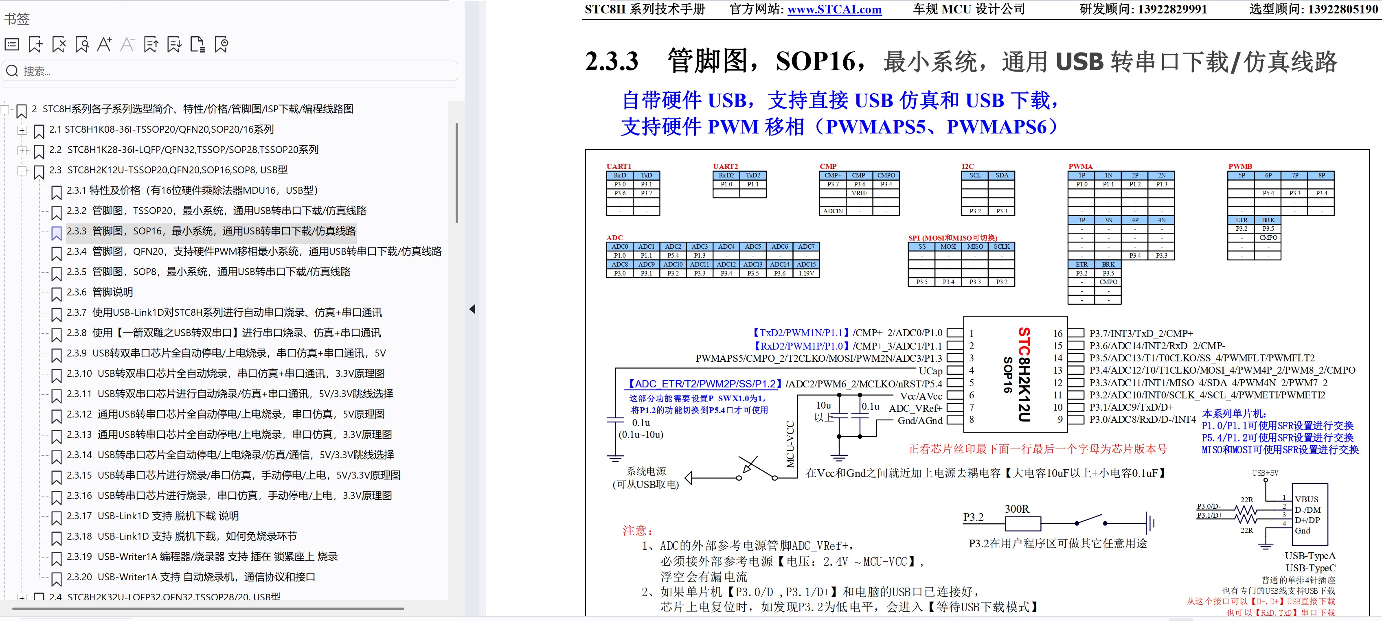Open bookmark 2.3.7 使用USB-Link1D
The image size is (1382, 621).
(x=224, y=313)
